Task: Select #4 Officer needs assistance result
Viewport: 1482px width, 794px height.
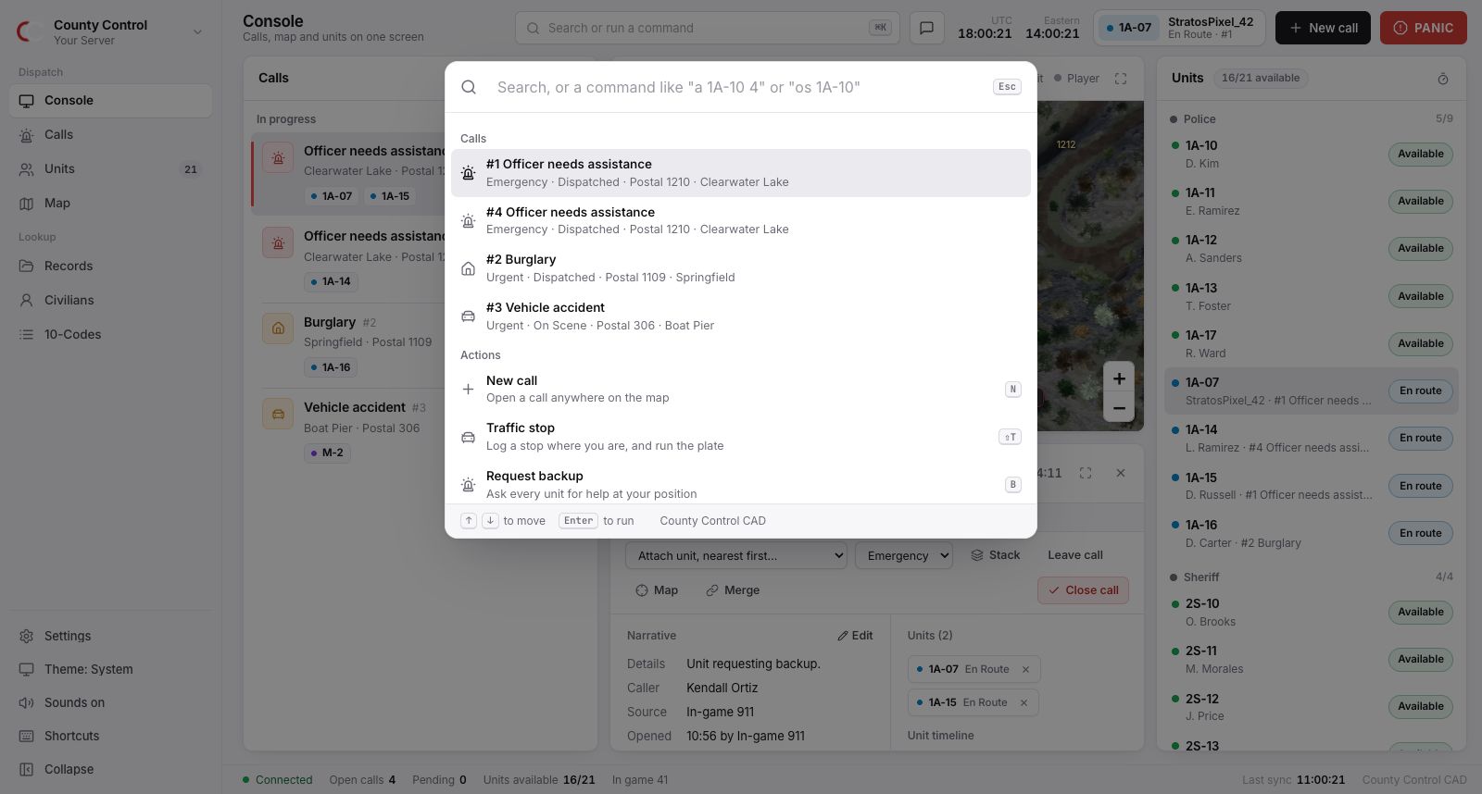Action: point(741,220)
